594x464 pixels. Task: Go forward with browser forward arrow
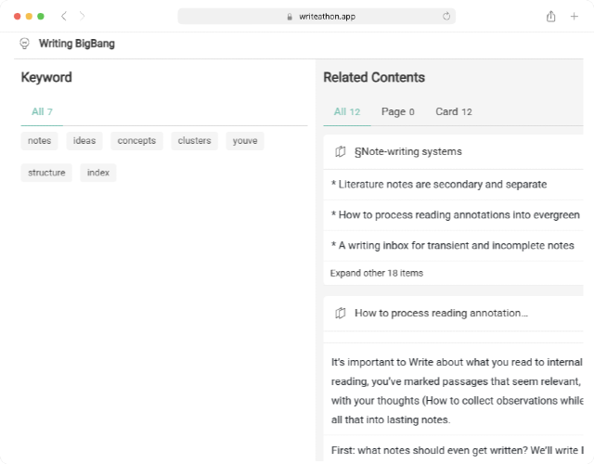(x=82, y=17)
